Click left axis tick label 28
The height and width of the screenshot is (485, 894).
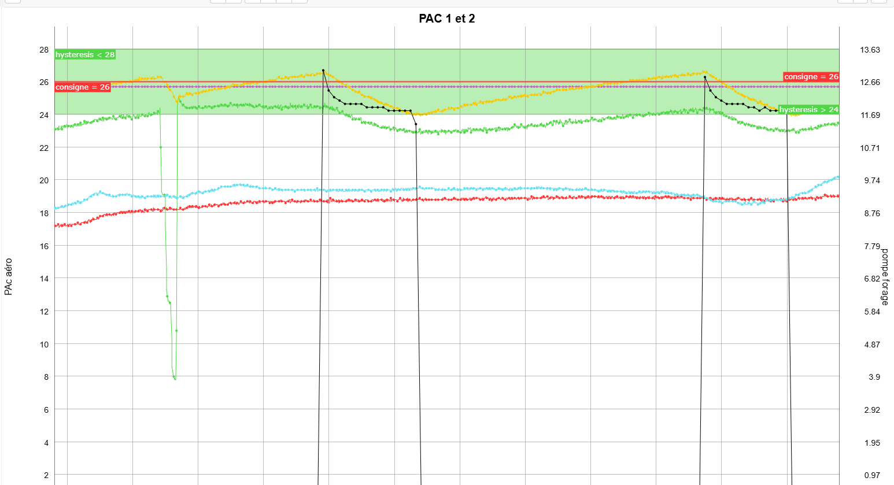pos(44,50)
